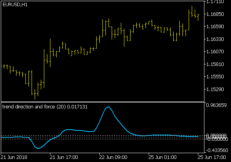
Task: Click the 21 Jun 17:00 time label
Action: (64, 157)
